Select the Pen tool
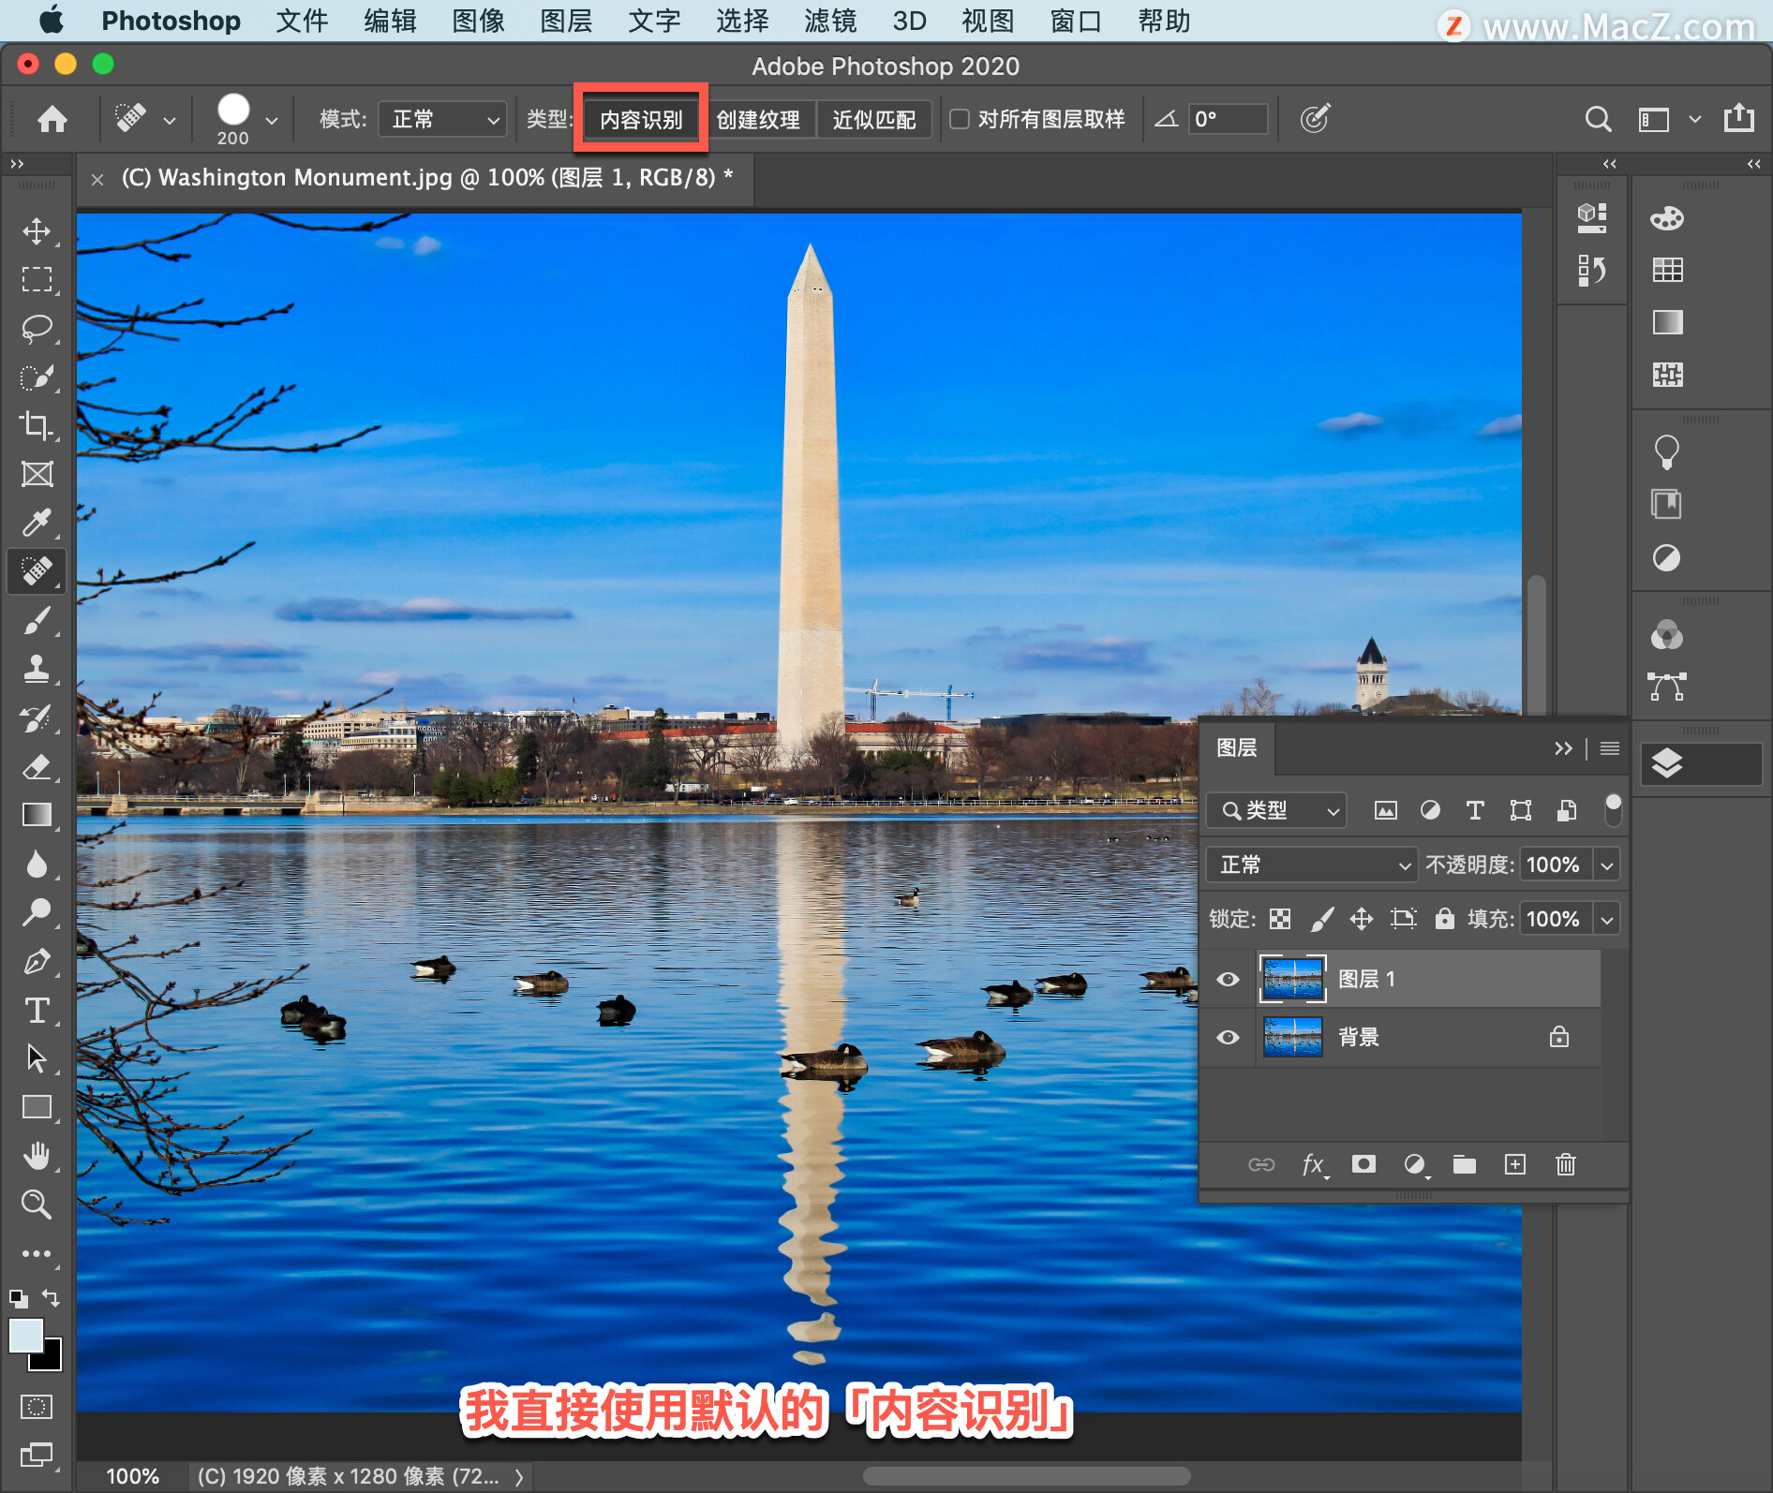Screen dimensions: 1773x1493 pos(37,961)
